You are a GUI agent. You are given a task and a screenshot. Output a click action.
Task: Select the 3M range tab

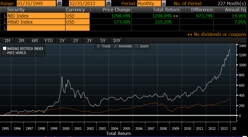[21, 41]
